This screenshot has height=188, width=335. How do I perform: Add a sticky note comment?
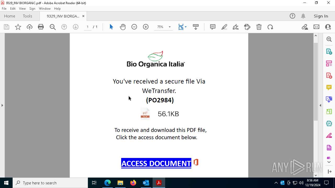pos(213,27)
